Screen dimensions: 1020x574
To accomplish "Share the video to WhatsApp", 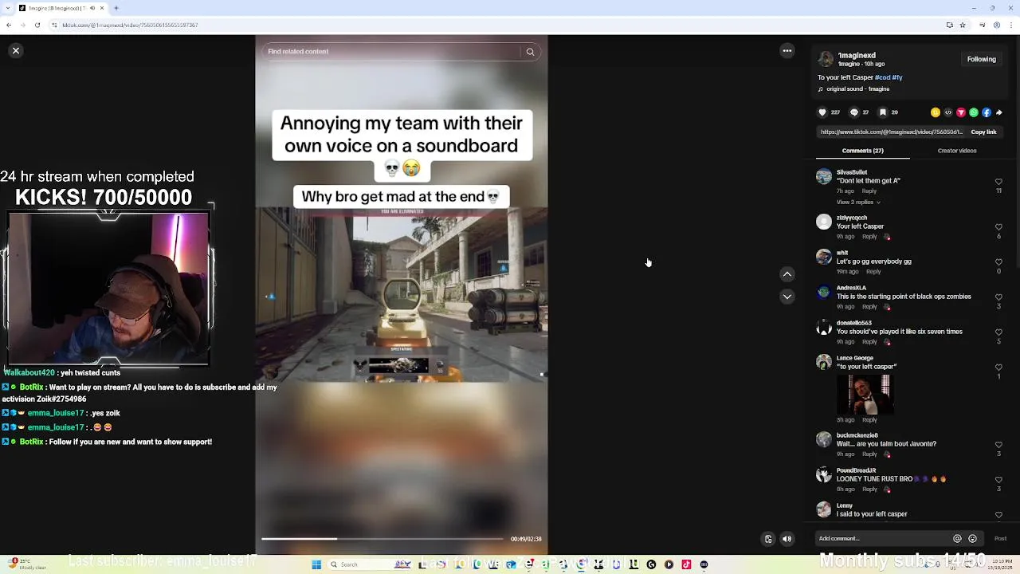I will point(974,112).
